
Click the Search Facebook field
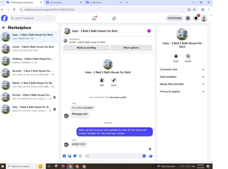(x=32, y=18)
